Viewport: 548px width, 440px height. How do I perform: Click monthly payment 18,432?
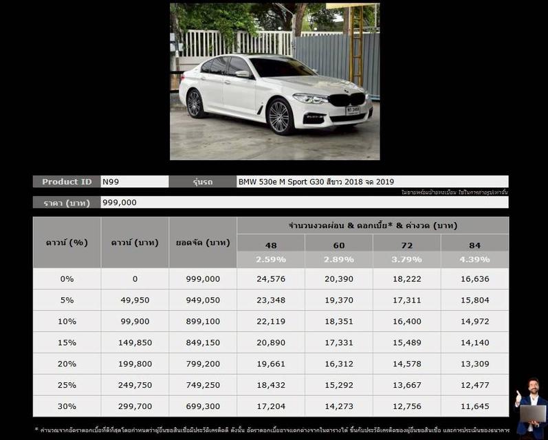point(271,385)
